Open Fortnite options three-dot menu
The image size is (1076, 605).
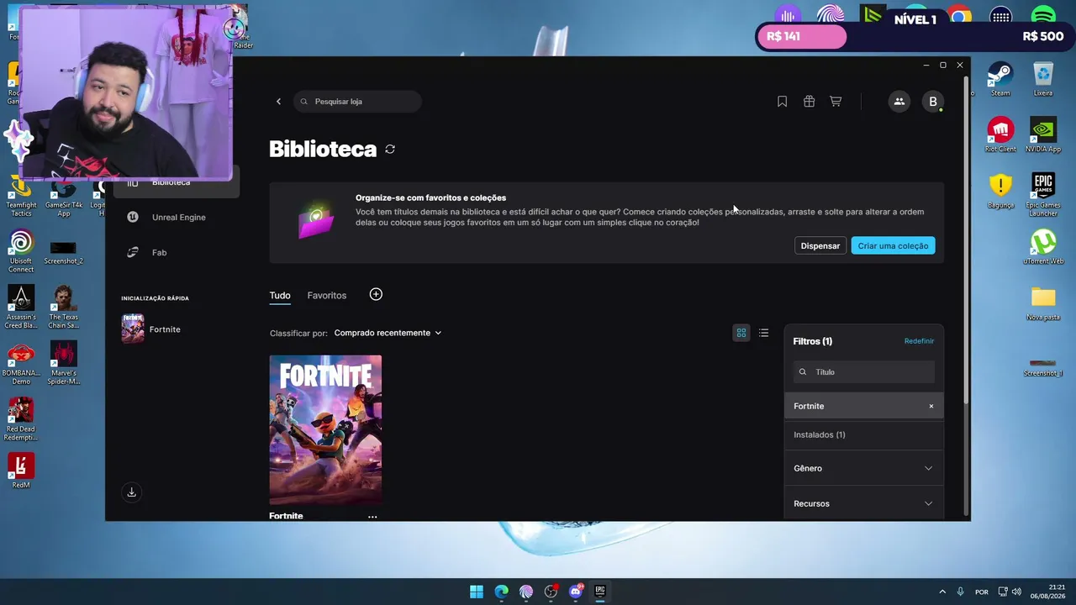click(x=372, y=517)
